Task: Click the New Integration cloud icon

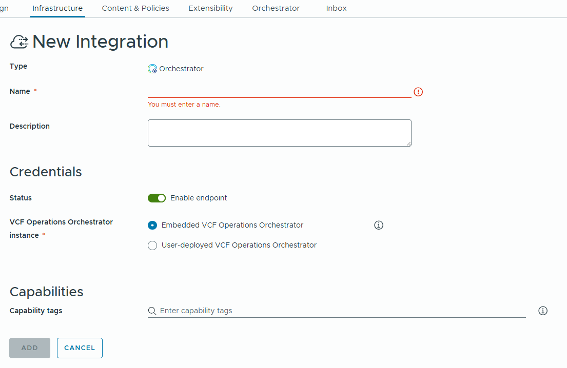Action: tap(19, 42)
